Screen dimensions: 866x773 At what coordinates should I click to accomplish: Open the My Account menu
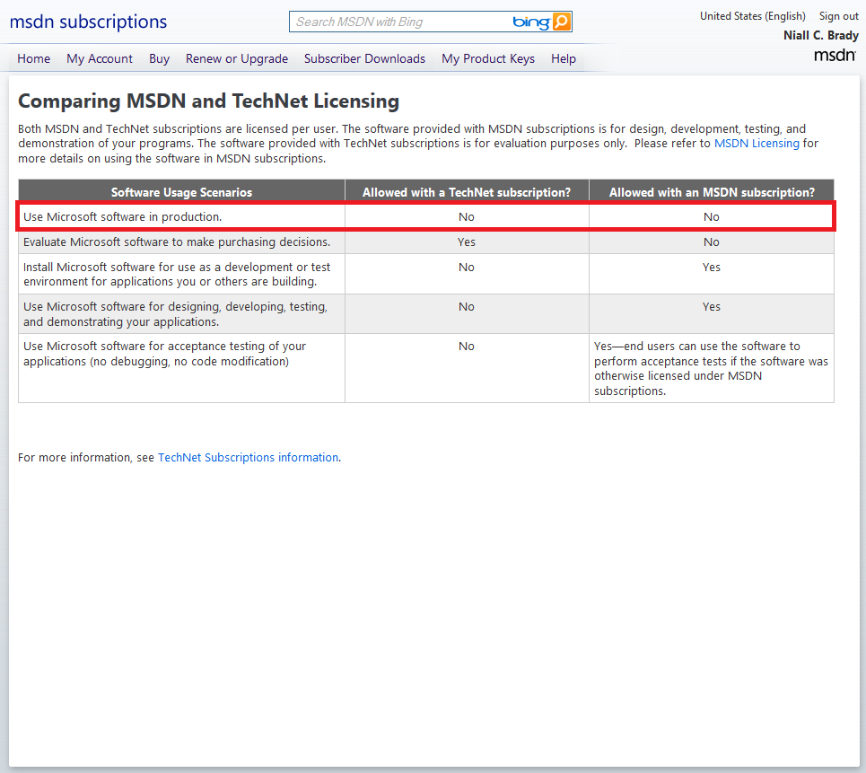[100, 58]
